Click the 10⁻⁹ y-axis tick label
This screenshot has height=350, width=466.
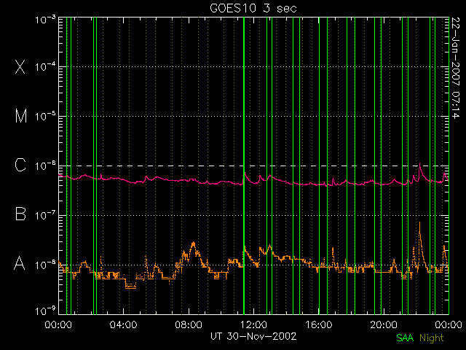point(45,311)
